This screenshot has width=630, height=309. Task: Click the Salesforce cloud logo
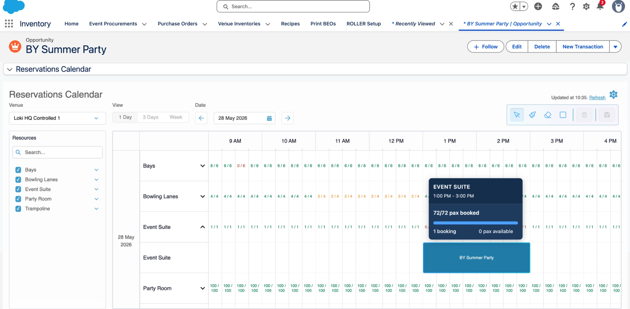[x=14, y=7]
